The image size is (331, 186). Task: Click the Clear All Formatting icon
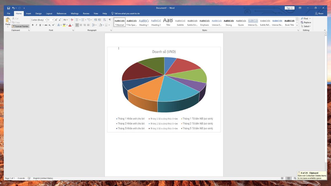[72, 20]
